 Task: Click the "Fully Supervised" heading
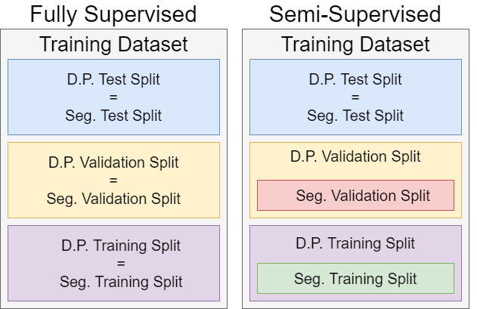click(113, 14)
